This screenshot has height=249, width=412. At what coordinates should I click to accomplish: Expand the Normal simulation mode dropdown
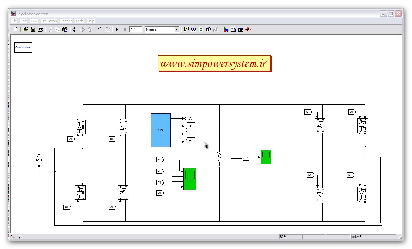pyautogui.click(x=177, y=30)
